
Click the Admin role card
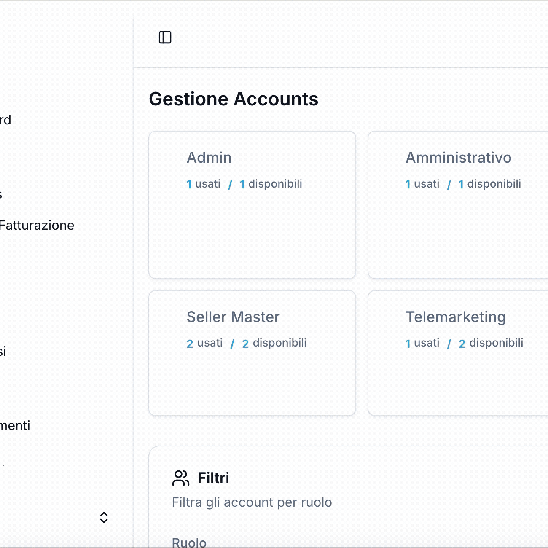point(252,205)
